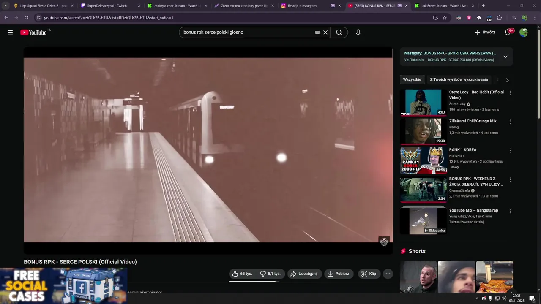Click the channel watermark in video corner
This screenshot has width=541, height=304.
point(384,242)
